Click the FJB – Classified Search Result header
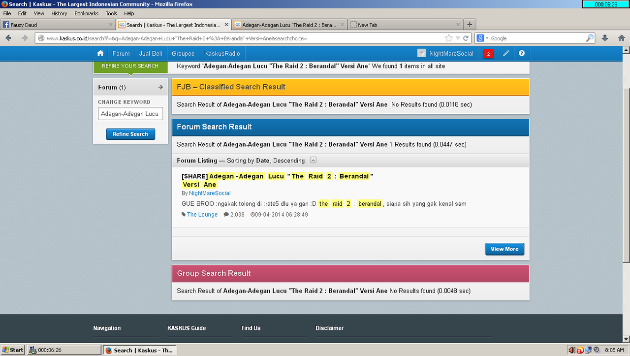 [x=350, y=87]
